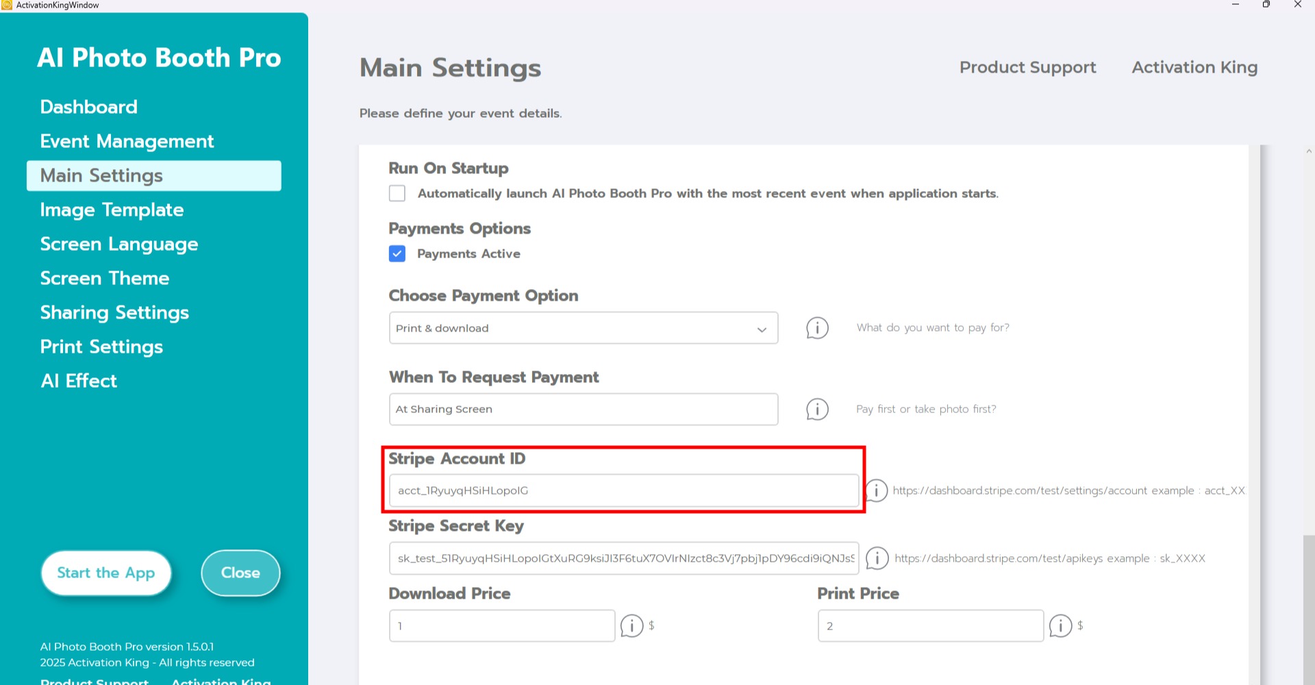Open Event Management in the sidebar
1315x685 pixels.
tap(127, 141)
